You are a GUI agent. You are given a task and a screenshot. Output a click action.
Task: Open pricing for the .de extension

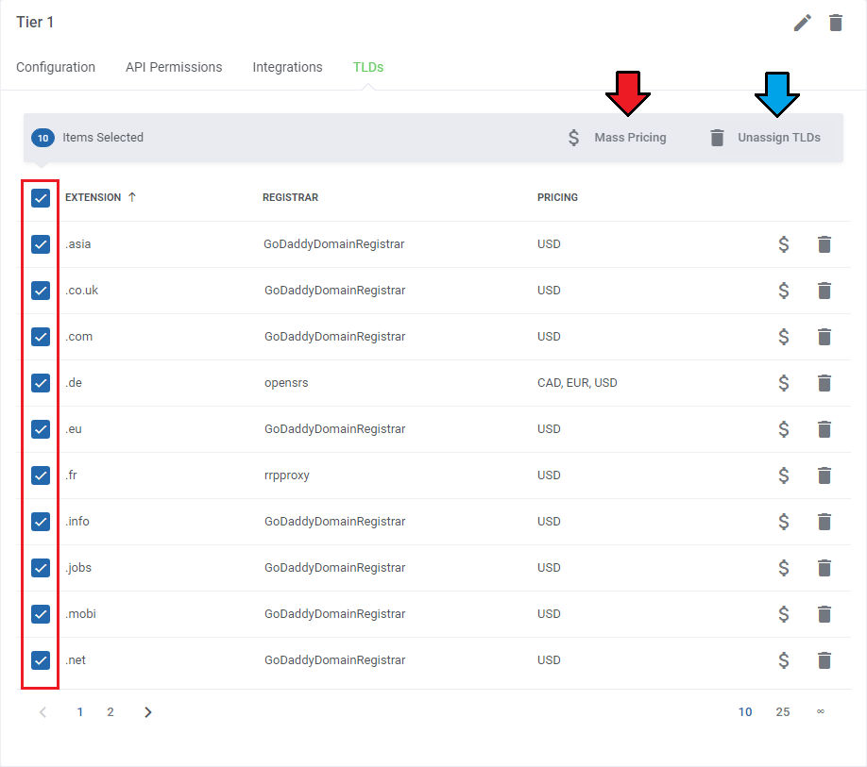(784, 383)
